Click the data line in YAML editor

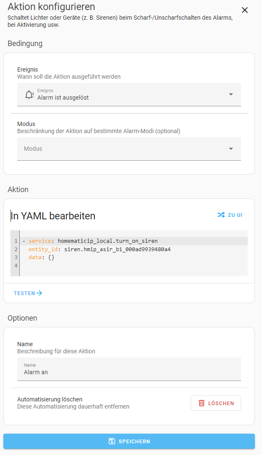click(41, 257)
